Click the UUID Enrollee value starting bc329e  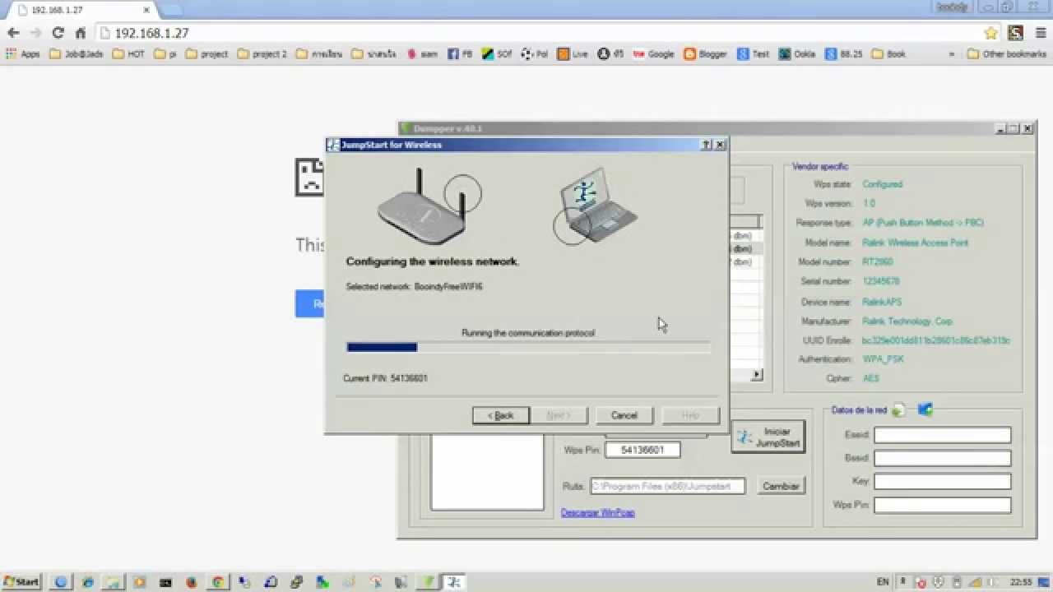936,340
